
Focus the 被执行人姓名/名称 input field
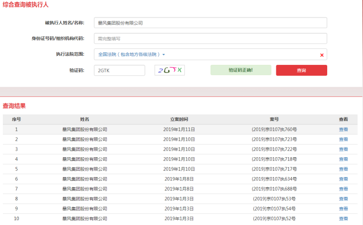(x=210, y=23)
